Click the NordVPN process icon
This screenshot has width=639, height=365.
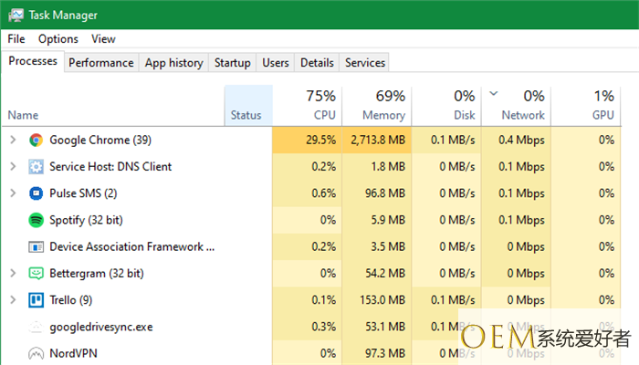click(x=36, y=352)
